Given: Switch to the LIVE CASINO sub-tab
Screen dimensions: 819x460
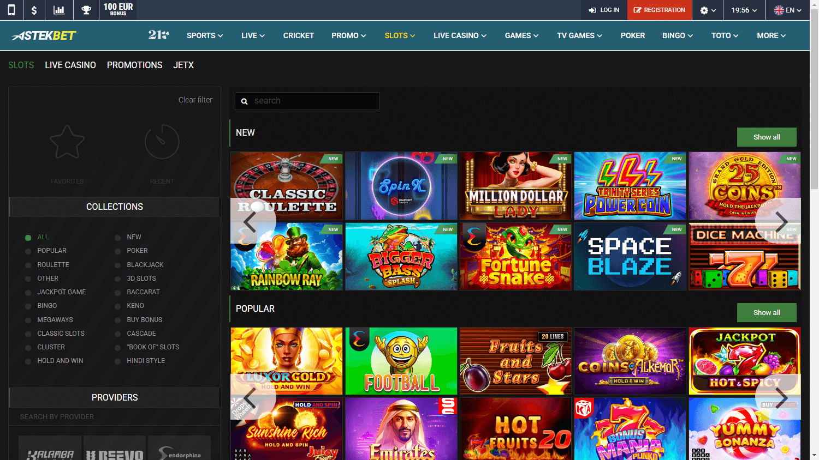Looking at the screenshot, I should tap(70, 65).
